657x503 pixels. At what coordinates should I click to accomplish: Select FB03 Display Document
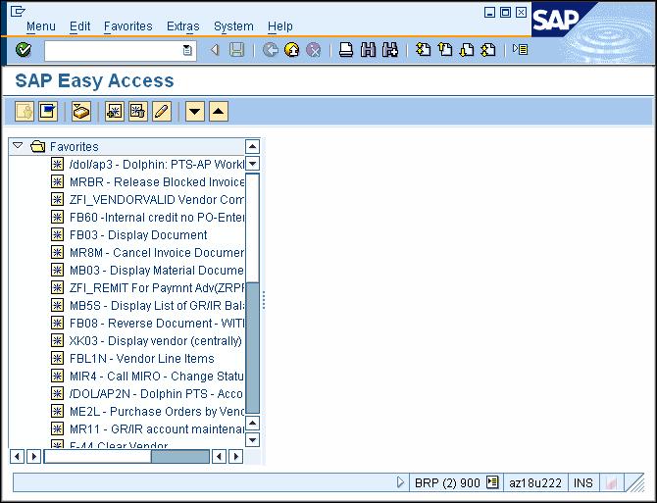[138, 235]
